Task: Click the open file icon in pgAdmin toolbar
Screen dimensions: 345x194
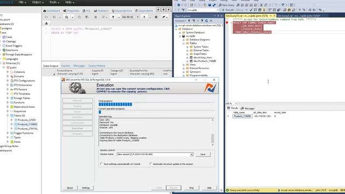Action: (x=46, y=17)
